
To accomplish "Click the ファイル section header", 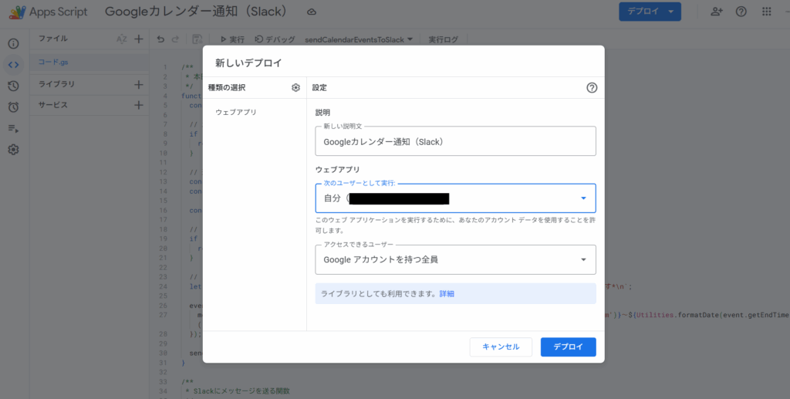I will point(53,39).
